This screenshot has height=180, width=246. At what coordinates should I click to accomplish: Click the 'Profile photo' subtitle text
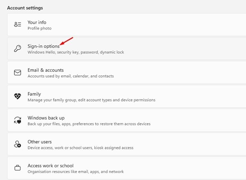click(39, 29)
